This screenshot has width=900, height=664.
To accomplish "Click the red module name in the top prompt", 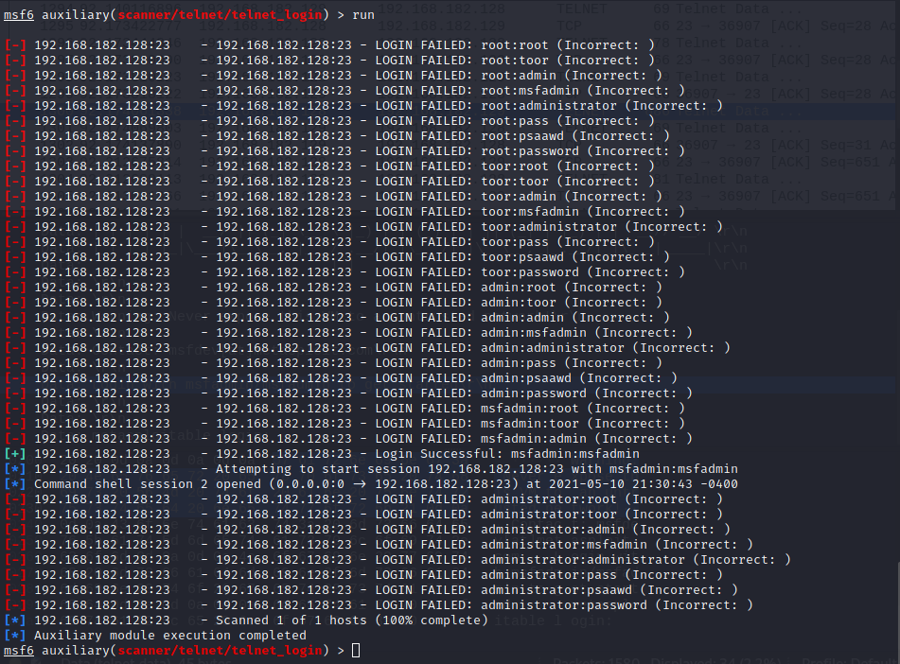I will click(220, 15).
